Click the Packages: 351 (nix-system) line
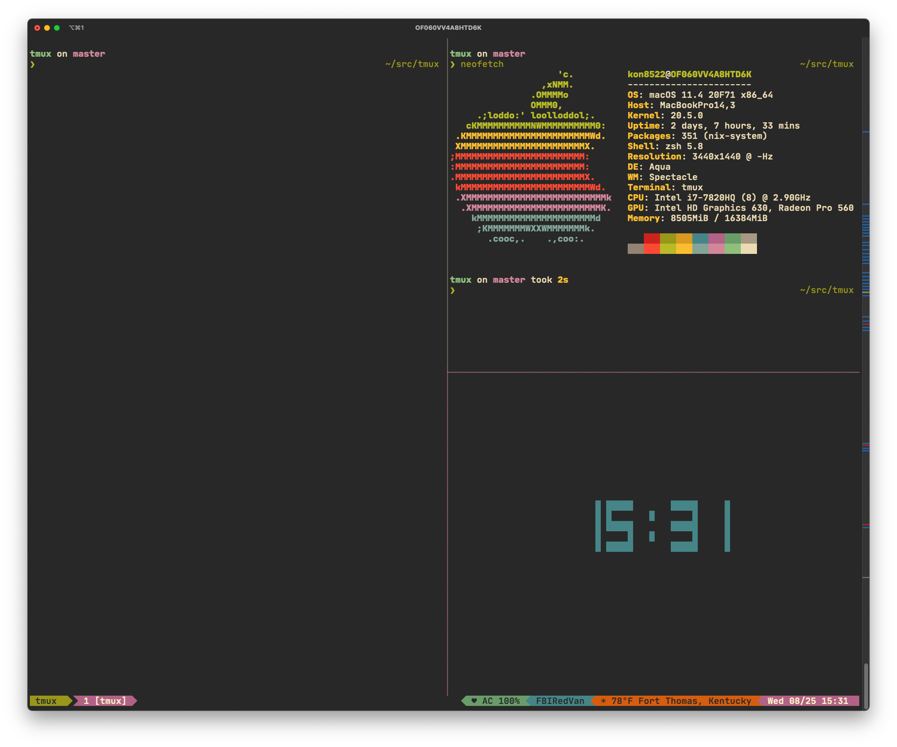The width and height of the screenshot is (897, 747). click(x=697, y=136)
